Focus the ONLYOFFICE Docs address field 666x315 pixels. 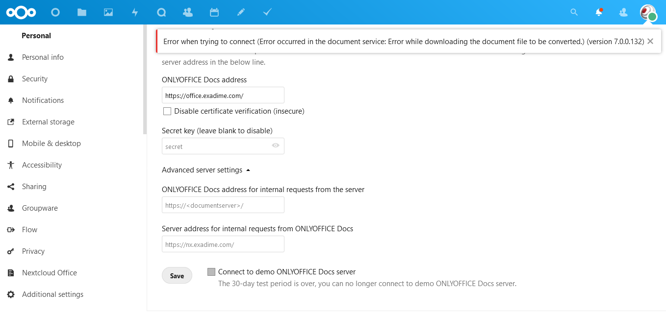(223, 95)
